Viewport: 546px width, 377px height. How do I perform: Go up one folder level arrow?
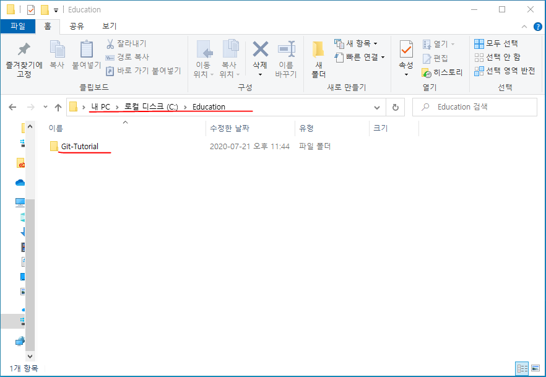[58, 107]
